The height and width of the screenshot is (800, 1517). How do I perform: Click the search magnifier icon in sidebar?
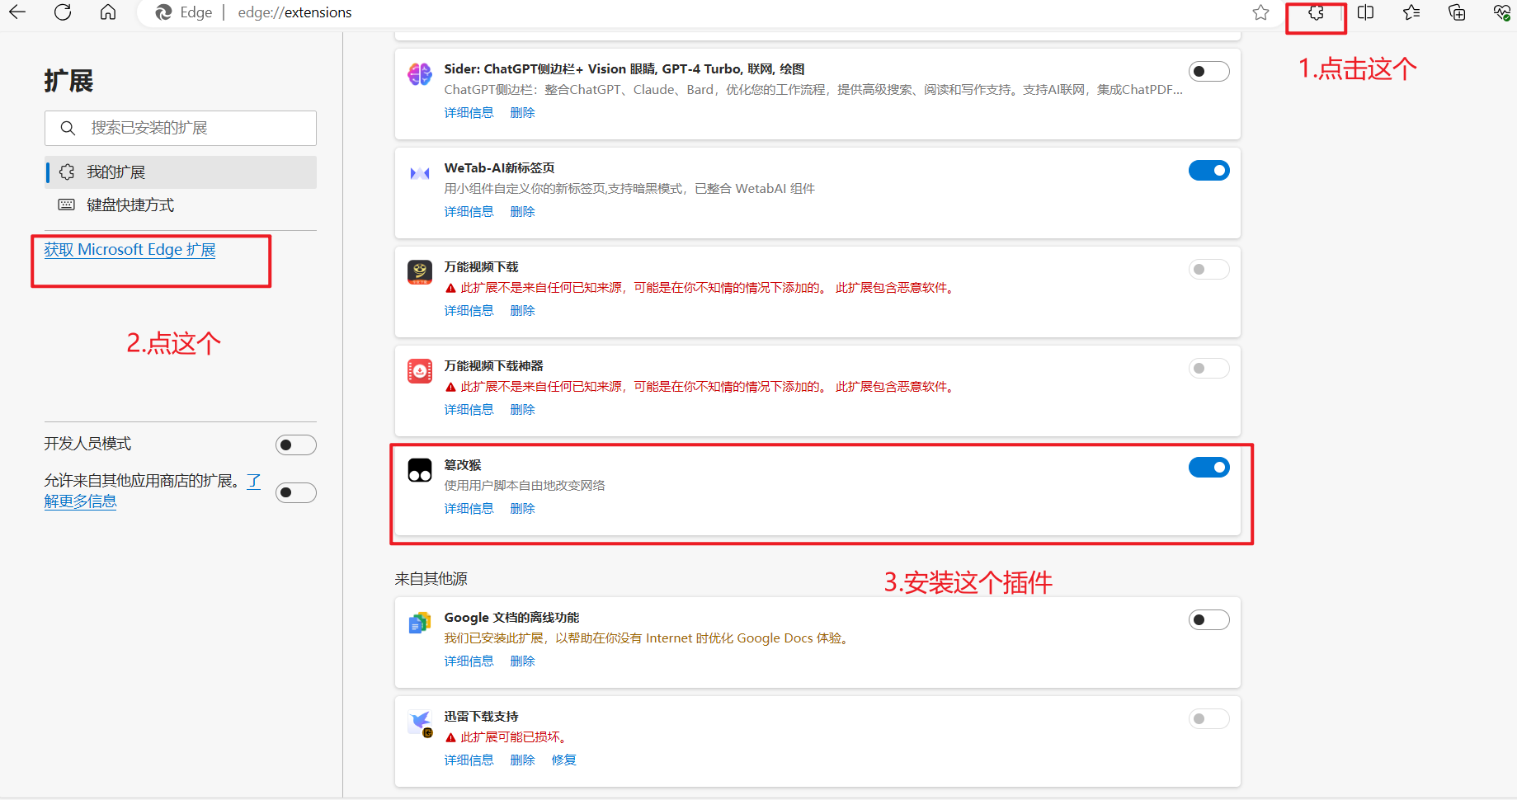click(68, 128)
